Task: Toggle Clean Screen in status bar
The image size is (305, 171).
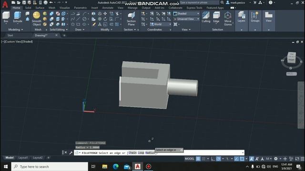Action: click(x=297, y=159)
